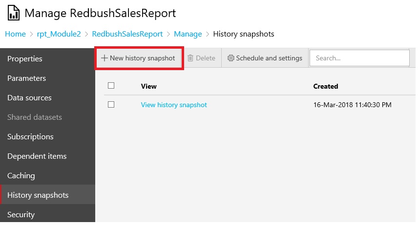Focus the Search input field

coord(359,58)
